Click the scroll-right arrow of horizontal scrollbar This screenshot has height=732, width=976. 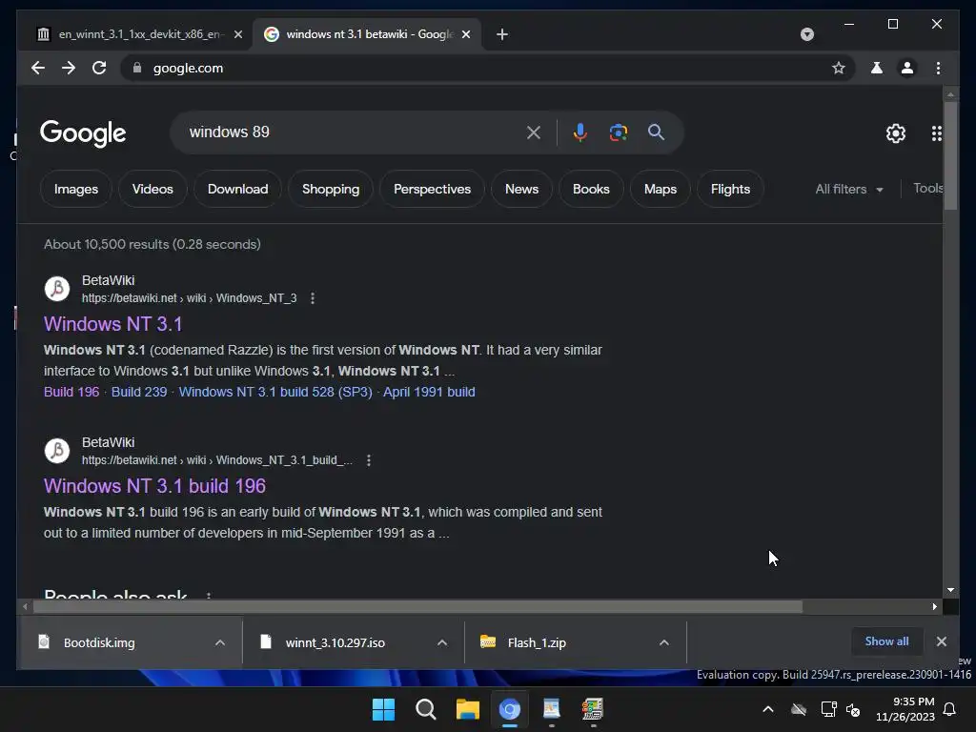click(934, 606)
